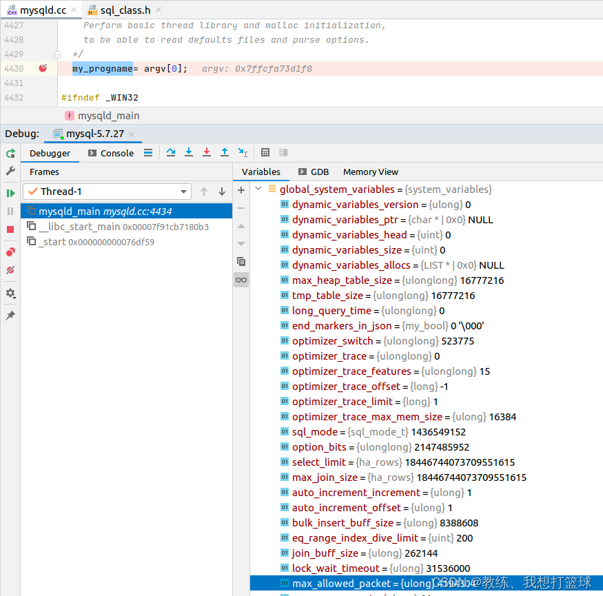Open View Breakpoints dialog icon

tap(10, 251)
